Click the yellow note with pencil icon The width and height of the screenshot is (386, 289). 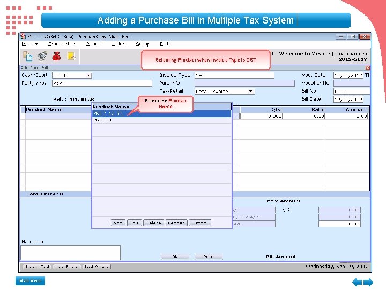[71, 56]
